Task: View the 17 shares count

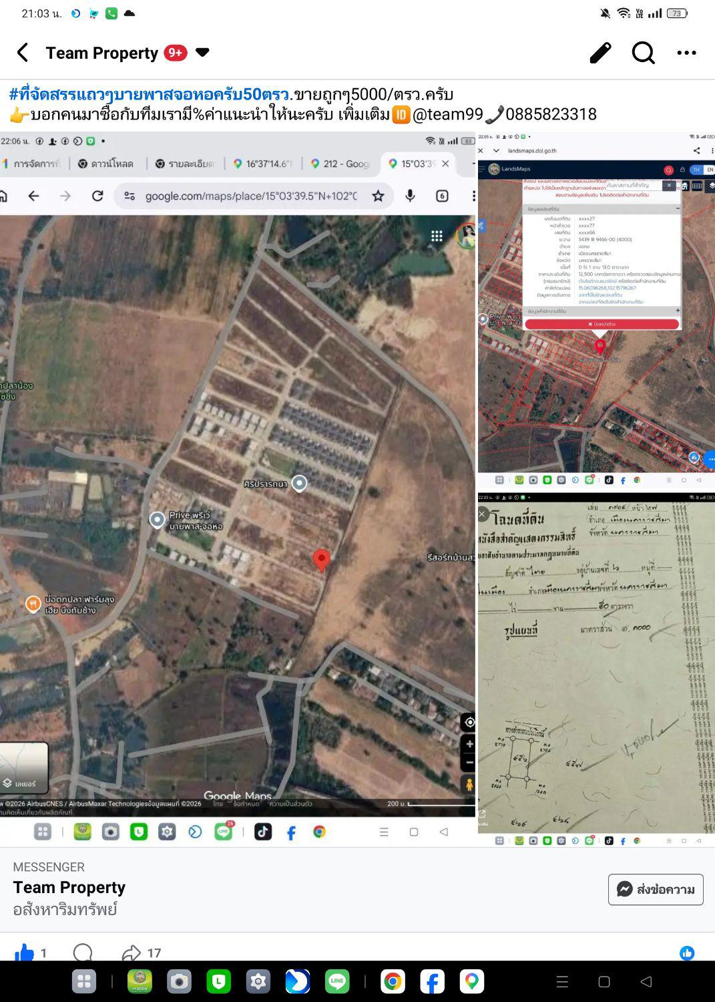Action: click(x=154, y=953)
